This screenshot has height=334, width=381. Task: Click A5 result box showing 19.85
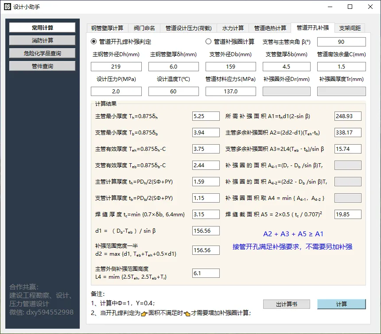348,215
